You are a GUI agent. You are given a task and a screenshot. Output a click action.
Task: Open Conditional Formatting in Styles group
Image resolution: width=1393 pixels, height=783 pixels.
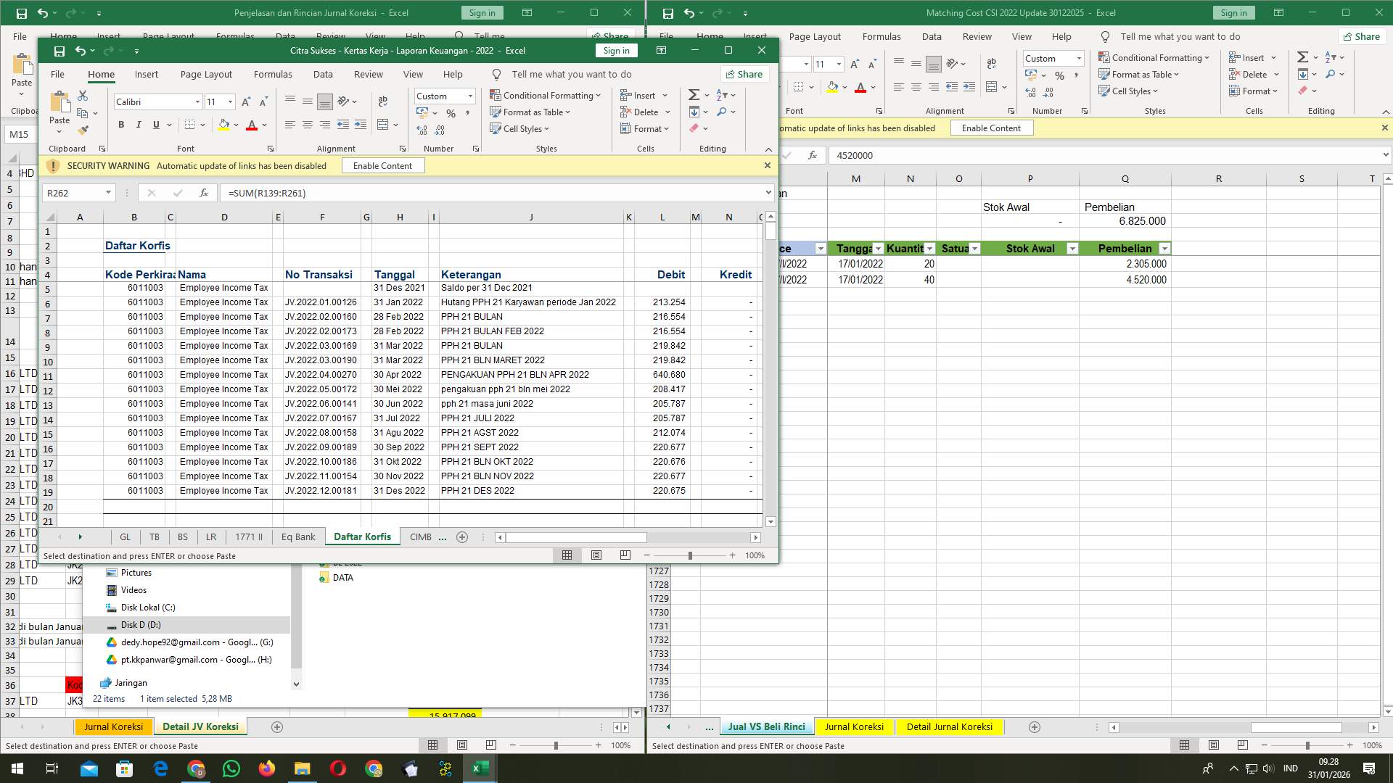[546, 95]
